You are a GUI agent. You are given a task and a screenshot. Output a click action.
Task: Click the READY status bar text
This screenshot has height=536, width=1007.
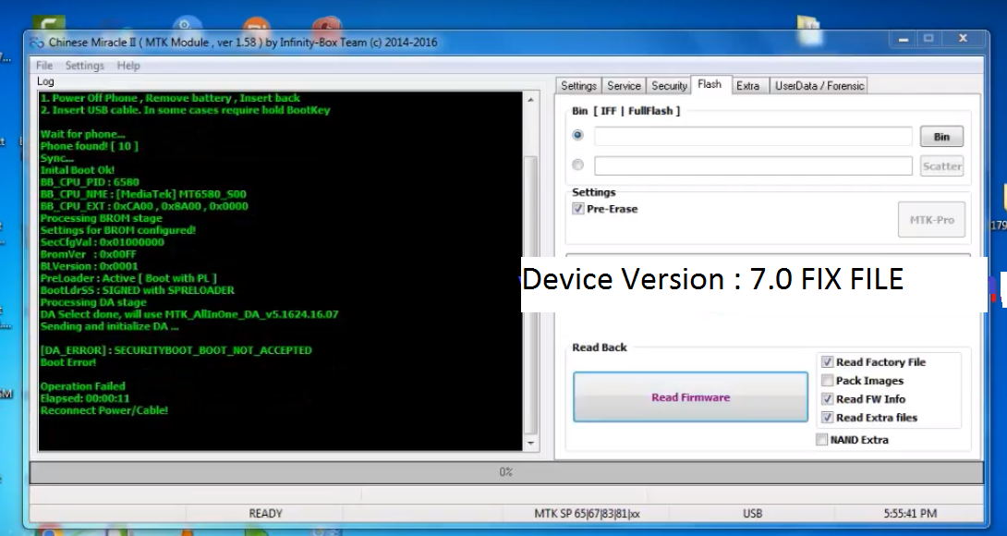[265, 514]
